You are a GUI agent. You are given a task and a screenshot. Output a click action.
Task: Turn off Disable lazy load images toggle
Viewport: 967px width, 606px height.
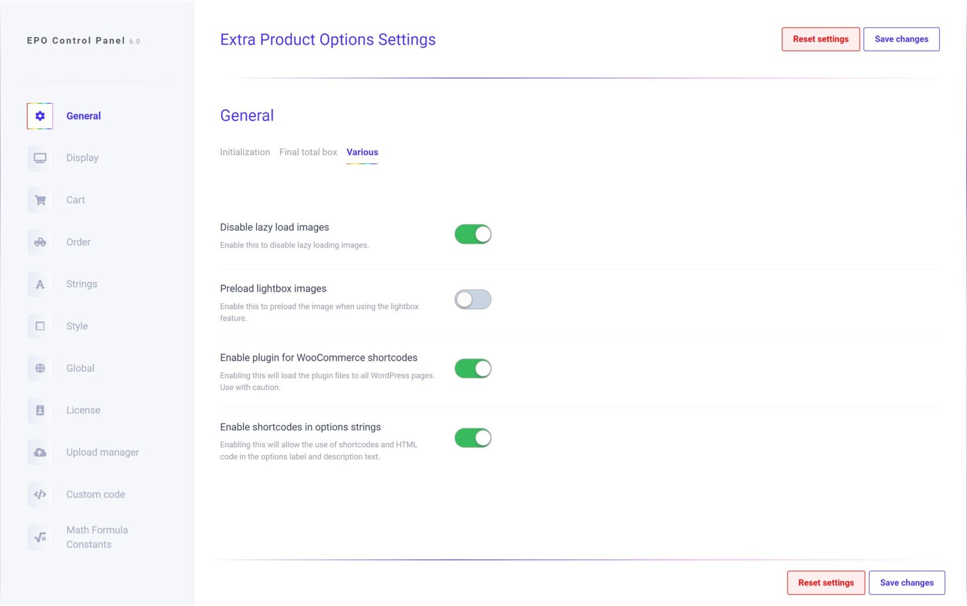click(473, 234)
